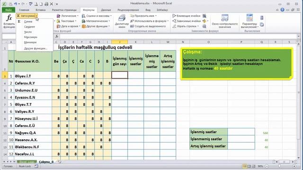Switch to Page Break Preview icon

pos(254,166)
